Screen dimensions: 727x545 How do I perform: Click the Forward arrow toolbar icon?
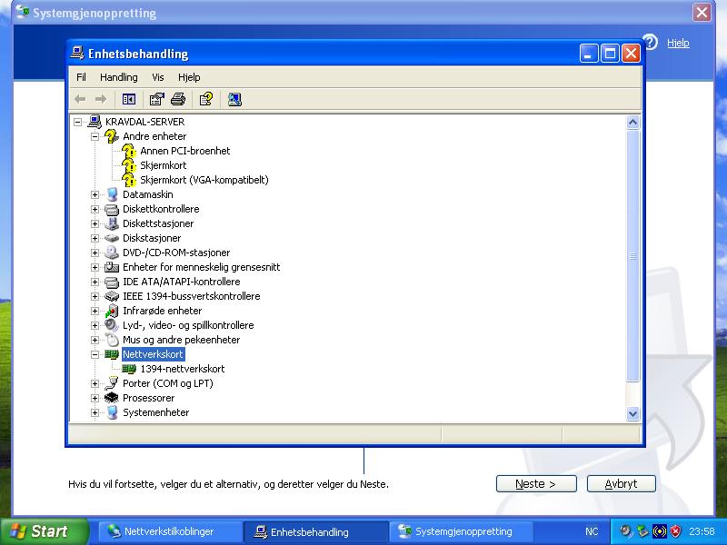[x=101, y=99]
